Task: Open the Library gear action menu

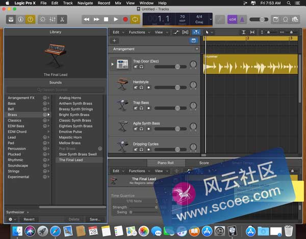Action: click(x=12, y=219)
